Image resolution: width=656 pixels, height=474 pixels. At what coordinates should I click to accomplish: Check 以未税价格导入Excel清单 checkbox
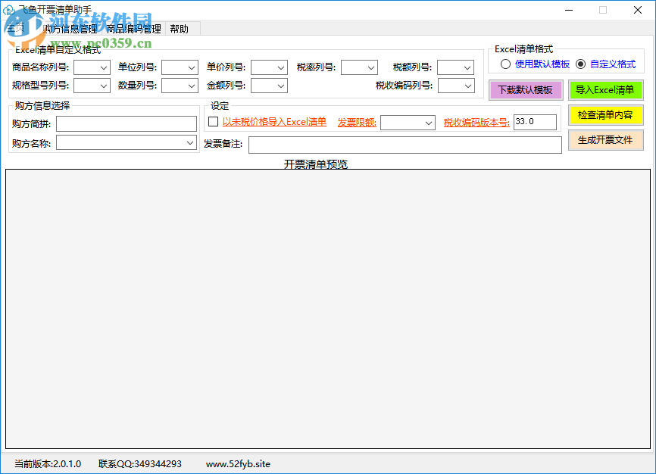click(214, 122)
